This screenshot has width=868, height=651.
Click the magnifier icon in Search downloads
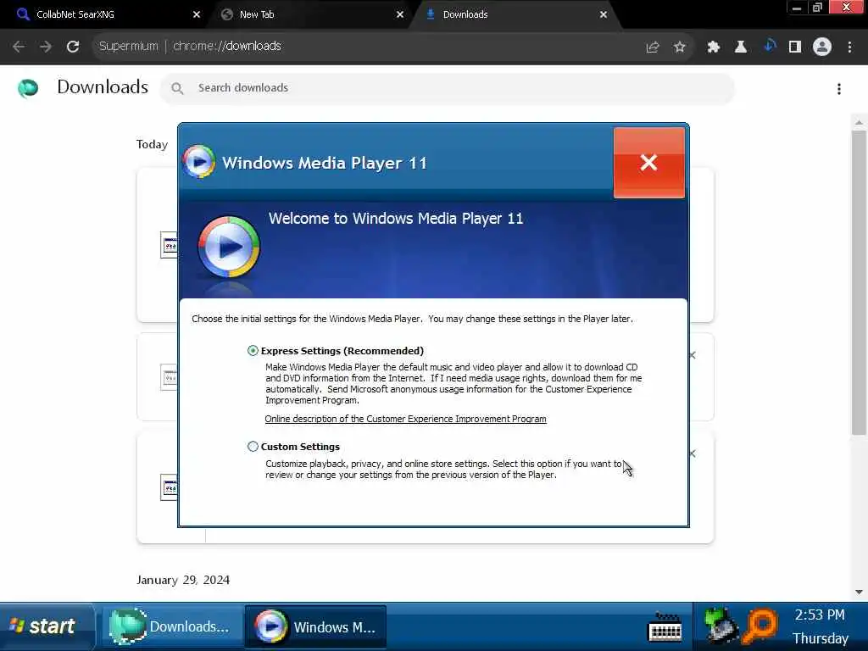[177, 88]
